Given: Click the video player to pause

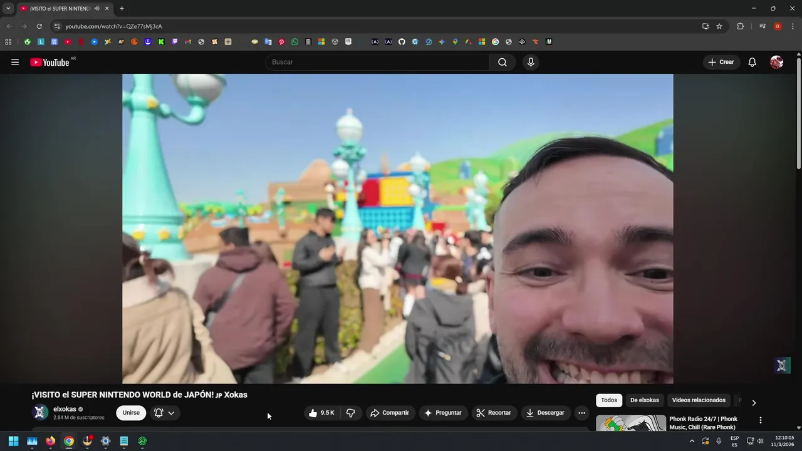Looking at the screenshot, I should 398,229.
